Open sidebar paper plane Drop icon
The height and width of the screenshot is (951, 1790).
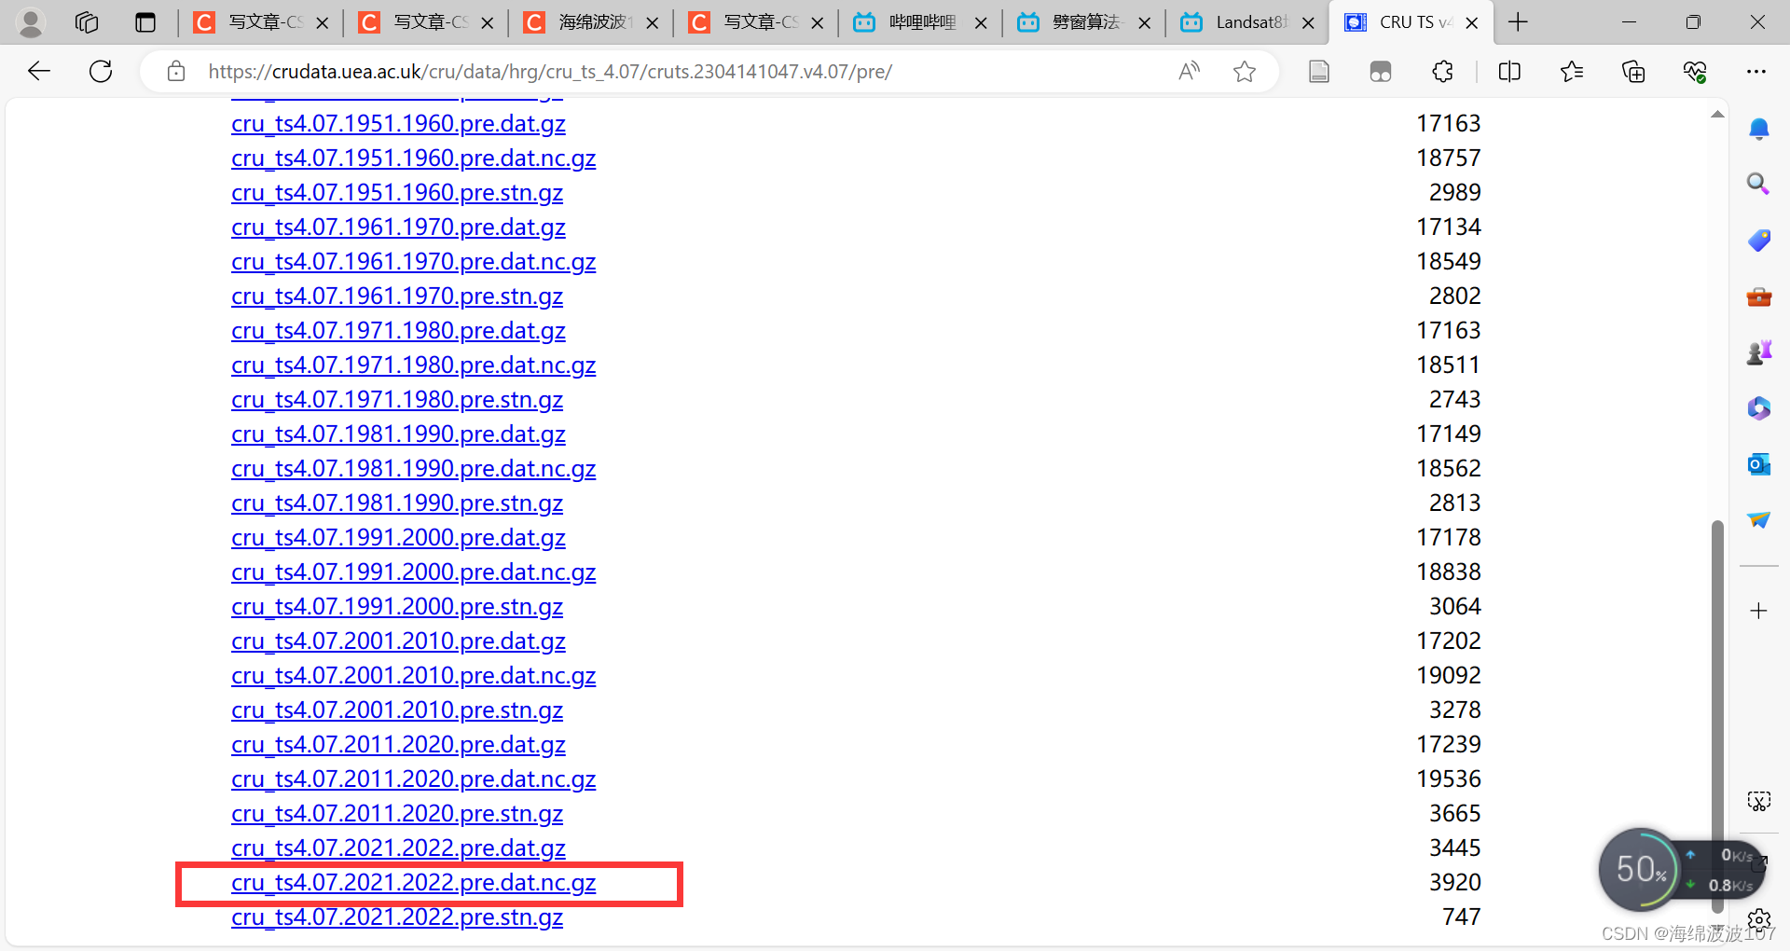[1759, 520]
